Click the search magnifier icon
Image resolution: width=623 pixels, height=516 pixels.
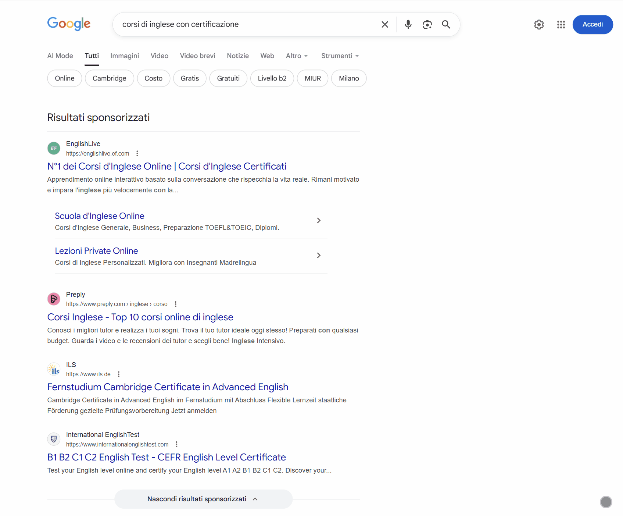point(446,24)
